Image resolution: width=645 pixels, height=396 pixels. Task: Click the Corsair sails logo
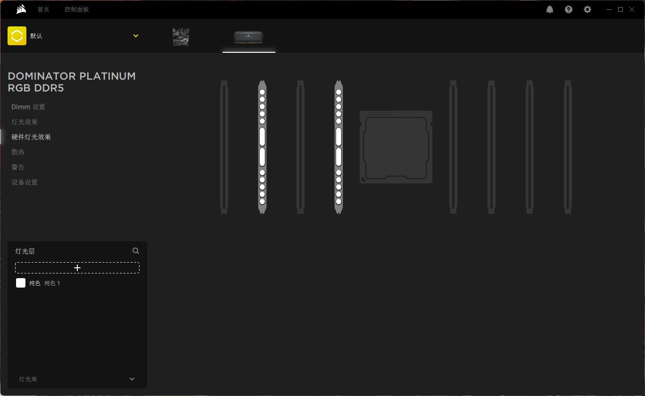[21, 9]
